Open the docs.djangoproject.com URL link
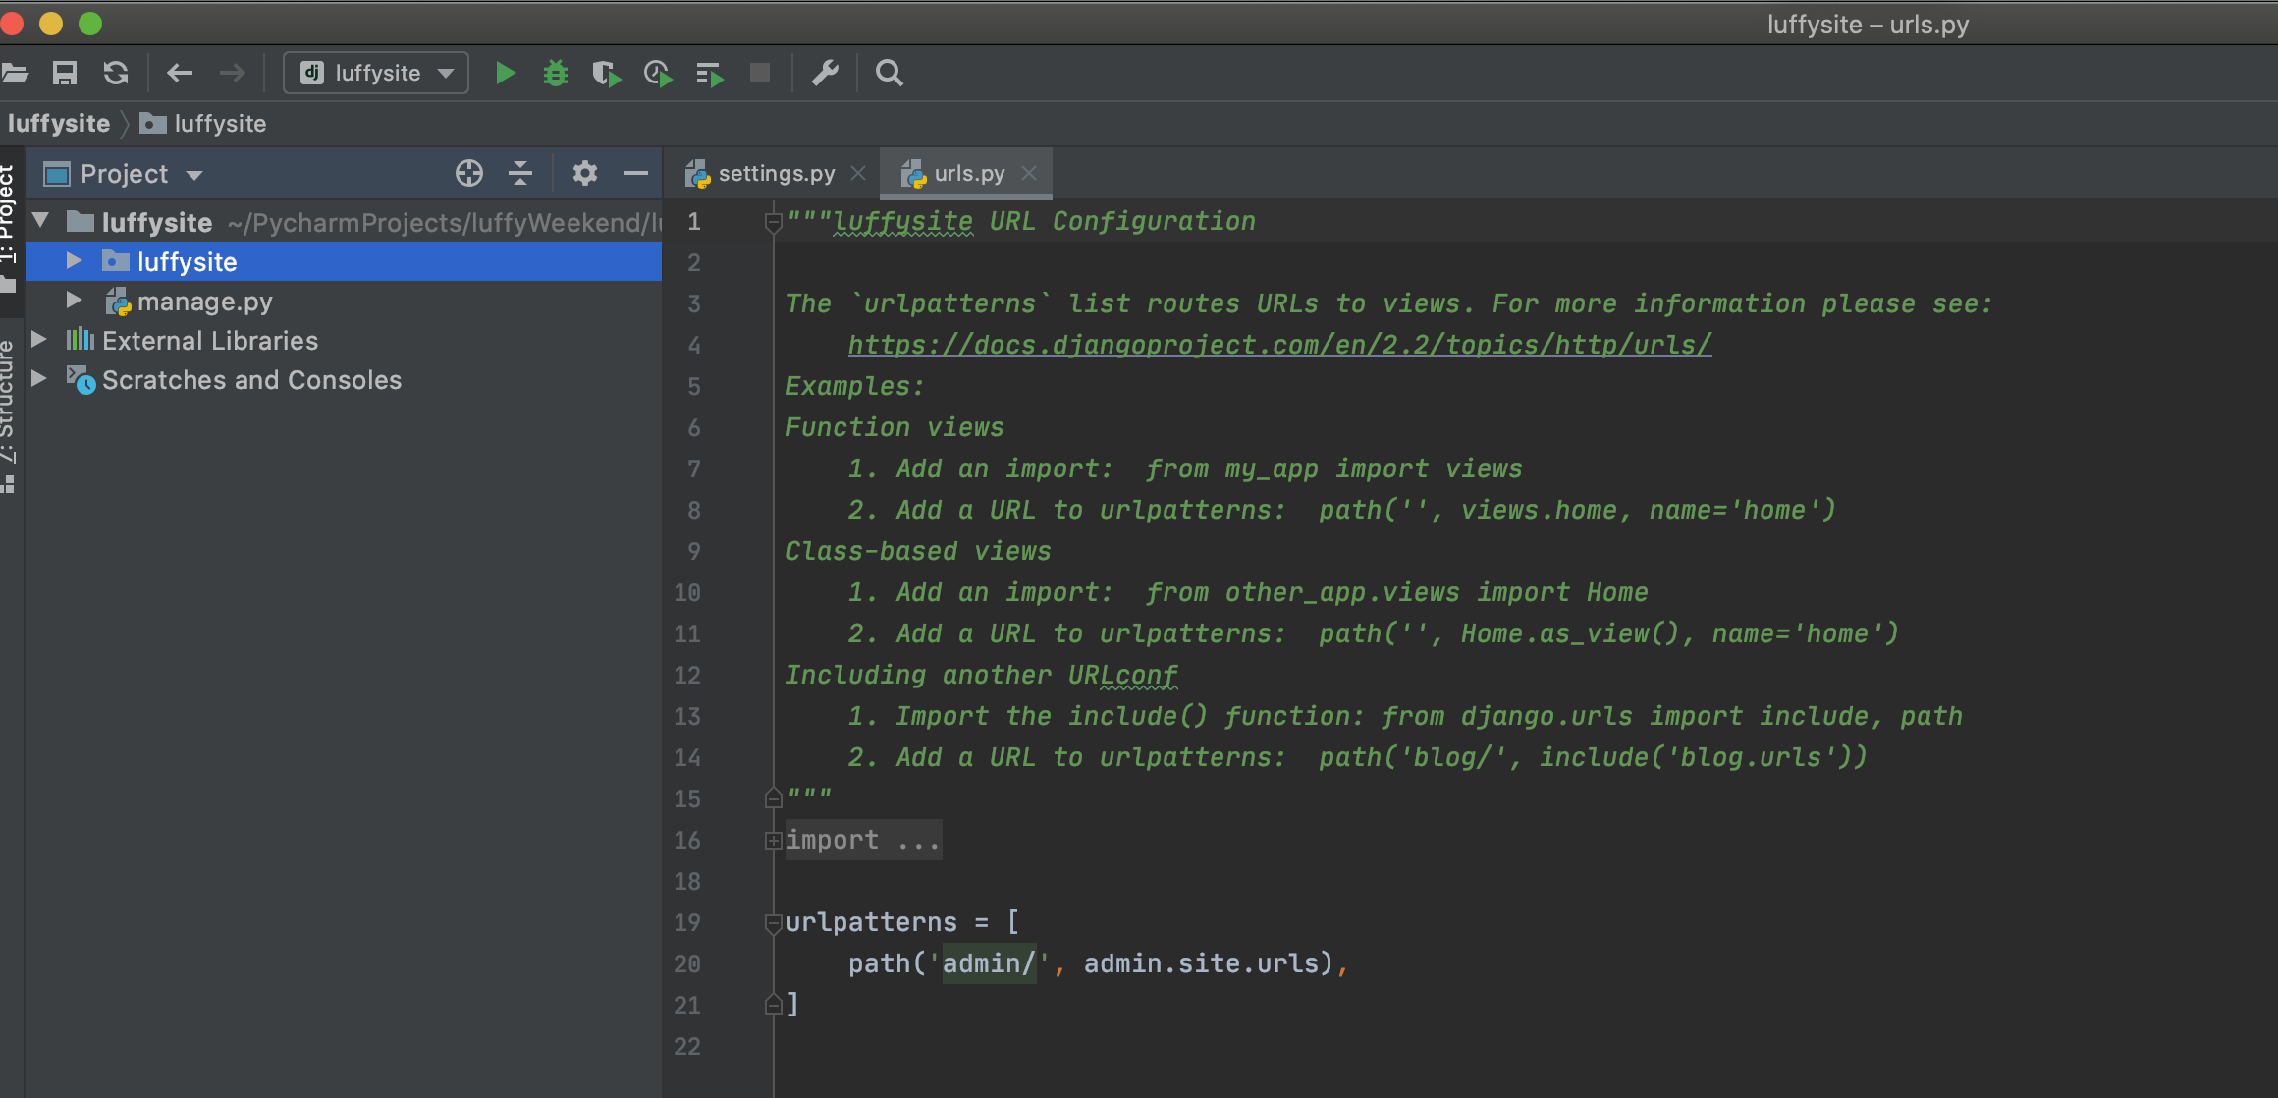 [x=1279, y=345]
